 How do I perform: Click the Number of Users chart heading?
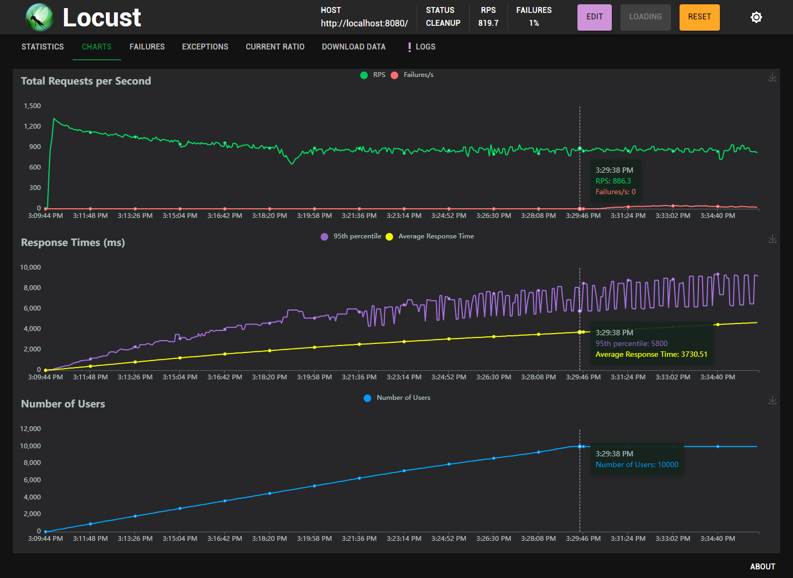[x=63, y=404]
